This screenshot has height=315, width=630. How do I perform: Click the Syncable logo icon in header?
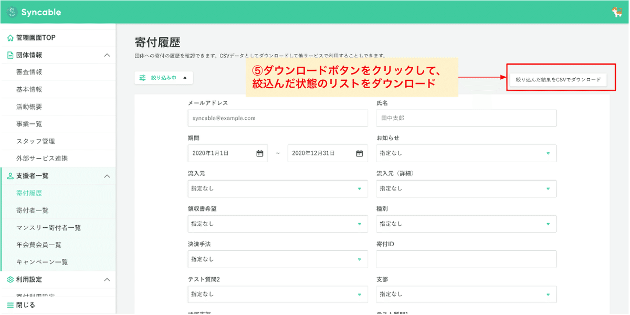click(x=12, y=12)
